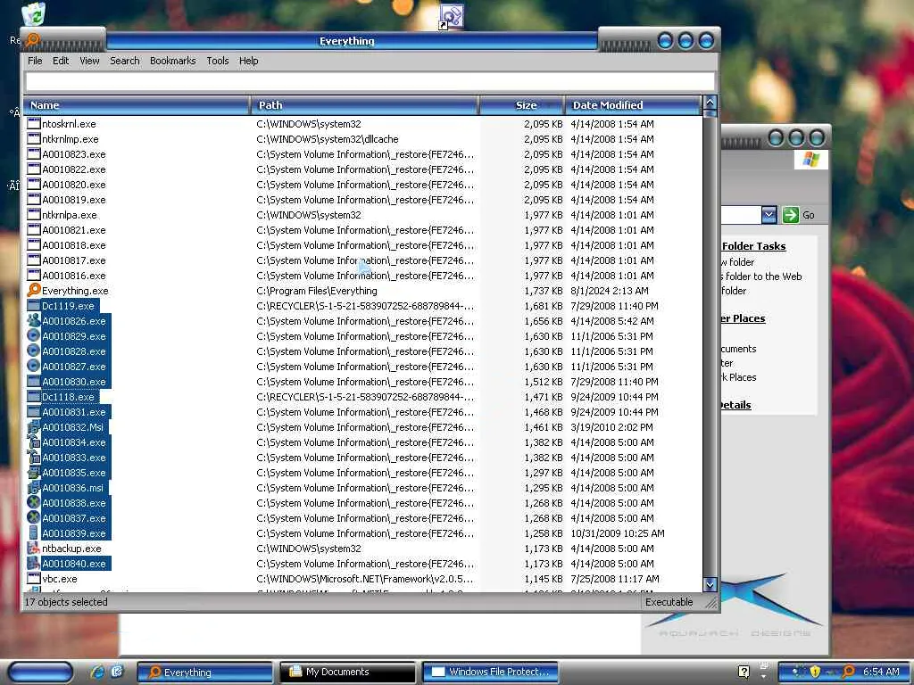This screenshot has height=685, width=914.
Task: Collapse the Other Places panel header
Action: (744, 318)
